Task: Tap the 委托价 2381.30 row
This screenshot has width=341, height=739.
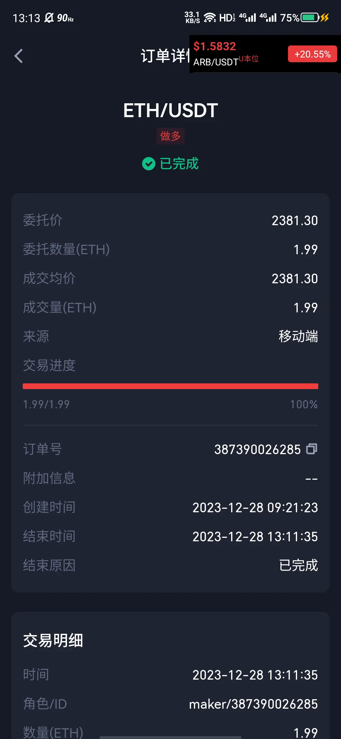Action: (x=170, y=220)
